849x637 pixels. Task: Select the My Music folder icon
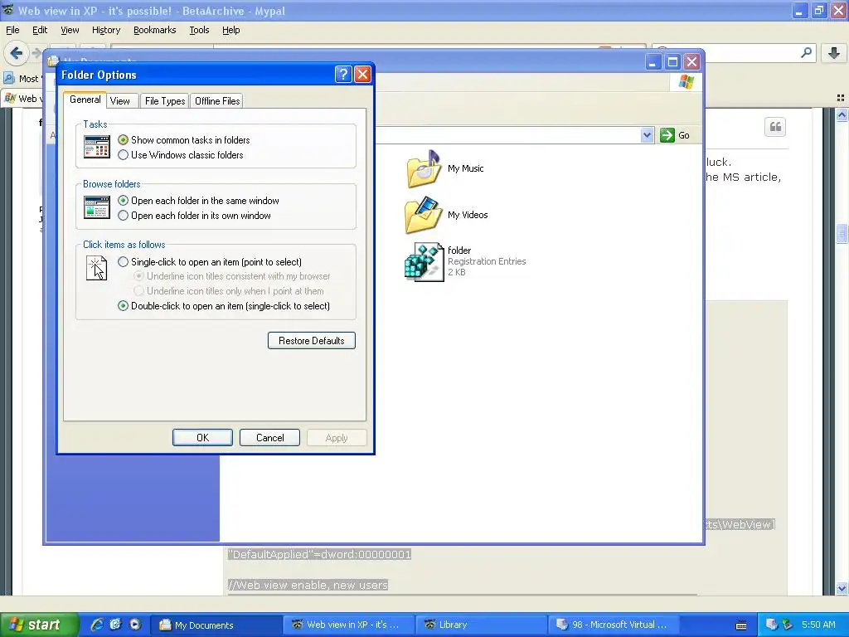424,169
